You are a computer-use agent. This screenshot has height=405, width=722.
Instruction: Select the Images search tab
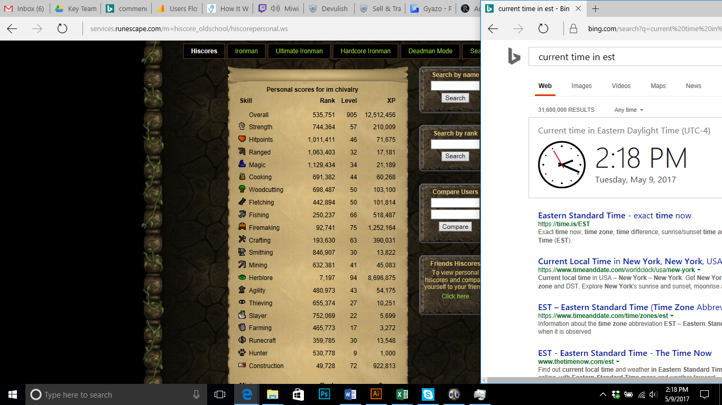pos(581,86)
